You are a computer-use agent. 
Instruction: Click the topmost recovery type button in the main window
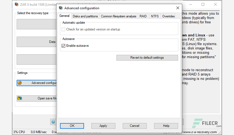[x=37, y=24]
